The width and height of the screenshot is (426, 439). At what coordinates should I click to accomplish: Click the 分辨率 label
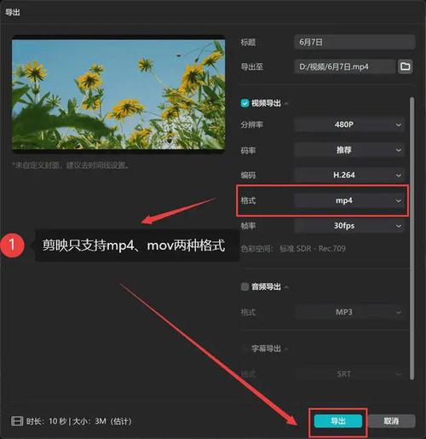coord(252,124)
